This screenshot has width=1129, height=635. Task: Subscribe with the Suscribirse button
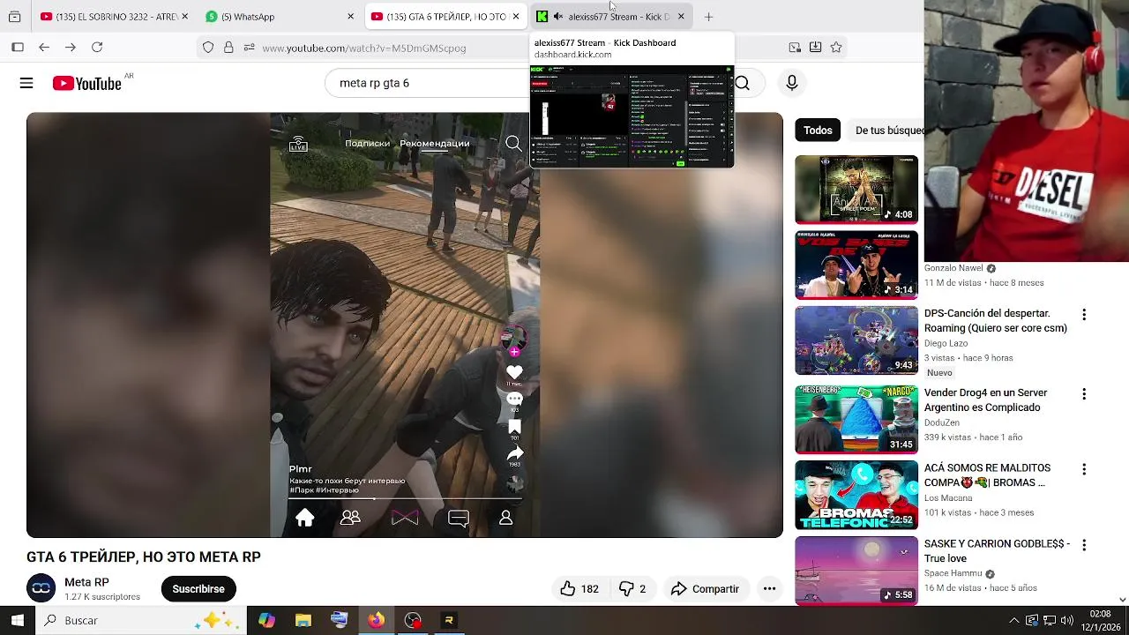click(x=198, y=589)
